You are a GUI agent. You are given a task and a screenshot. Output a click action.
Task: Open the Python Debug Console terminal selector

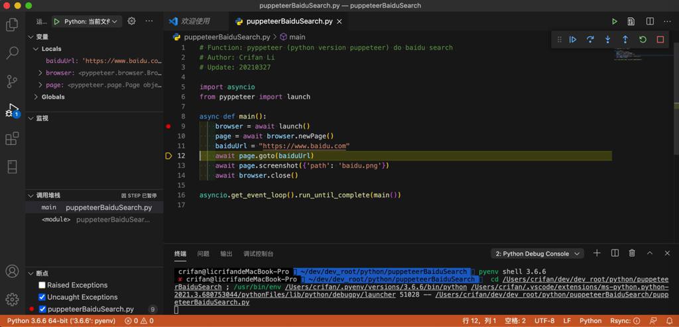click(x=537, y=254)
